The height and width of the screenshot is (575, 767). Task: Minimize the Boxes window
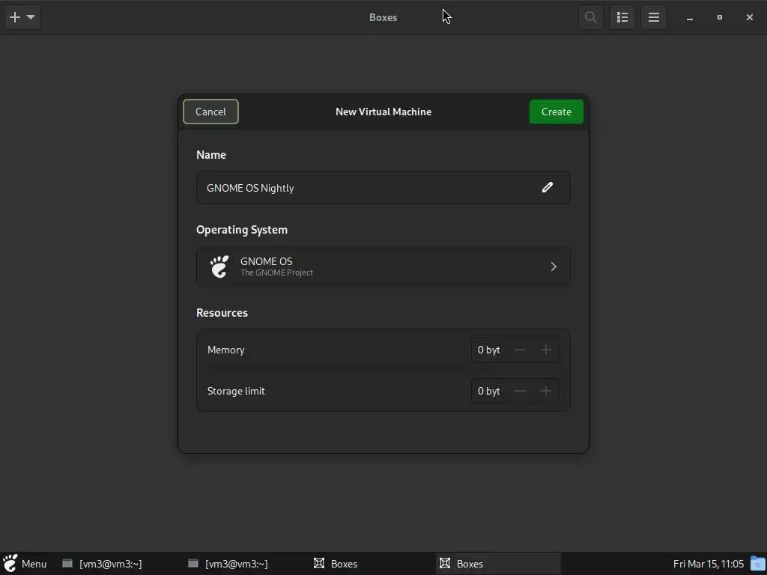(690, 18)
